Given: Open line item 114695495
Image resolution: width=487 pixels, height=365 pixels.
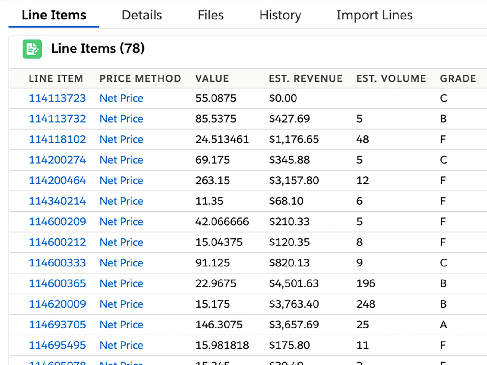Looking at the screenshot, I should [57, 345].
